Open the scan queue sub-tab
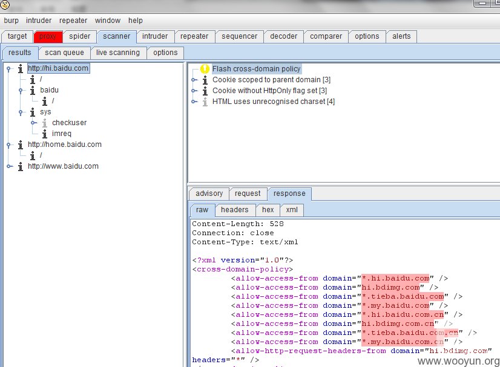The height and width of the screenshot is (367, 500). pos(64,53)
